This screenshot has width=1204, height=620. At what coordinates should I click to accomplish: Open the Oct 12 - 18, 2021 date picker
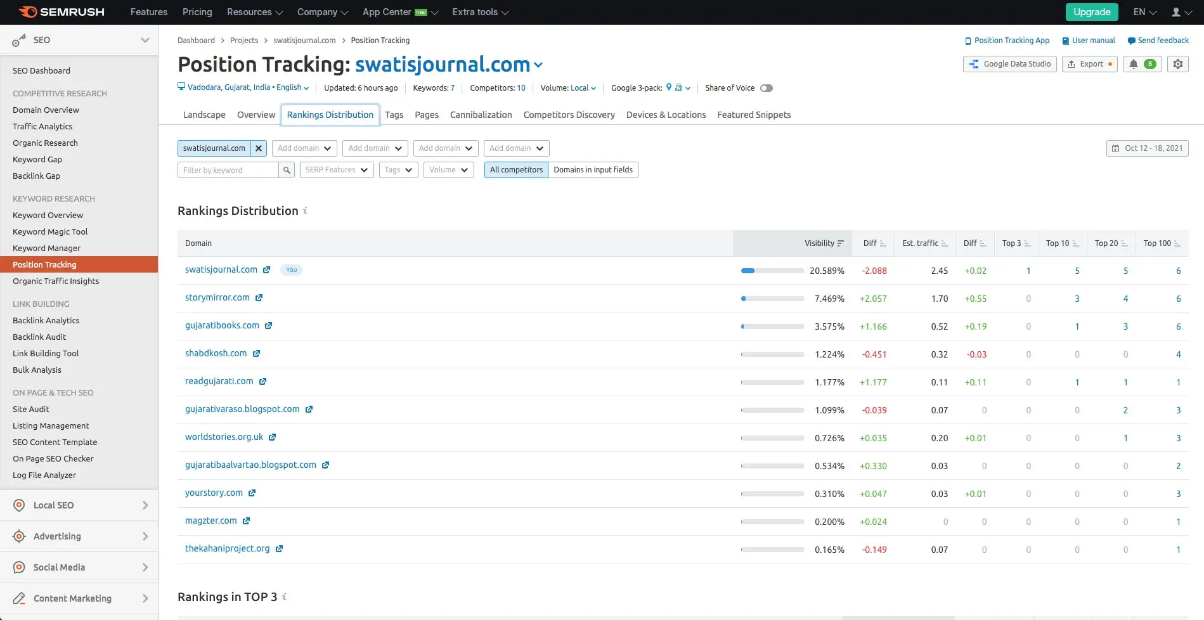[1148, 148]
